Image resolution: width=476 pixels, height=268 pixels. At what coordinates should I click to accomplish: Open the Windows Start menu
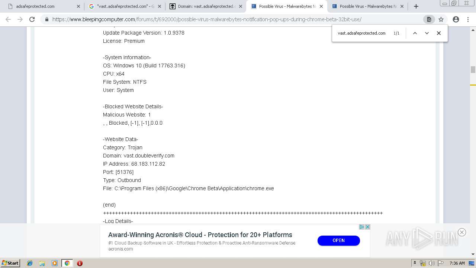10,263
